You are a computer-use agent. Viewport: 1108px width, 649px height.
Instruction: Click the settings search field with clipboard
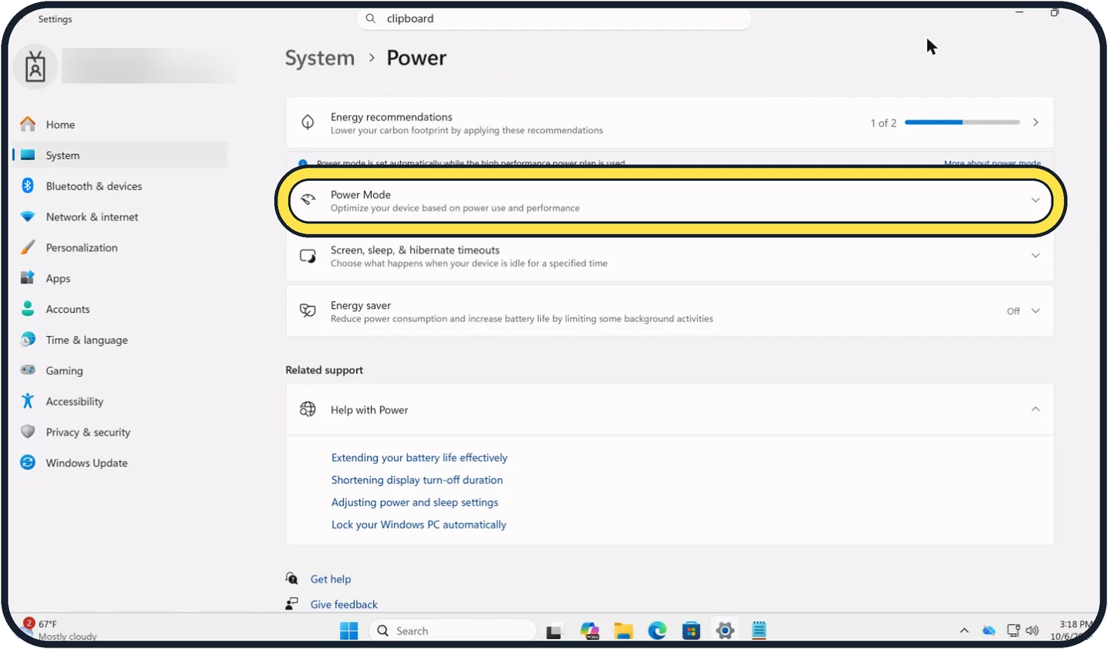tap(553, 19)
